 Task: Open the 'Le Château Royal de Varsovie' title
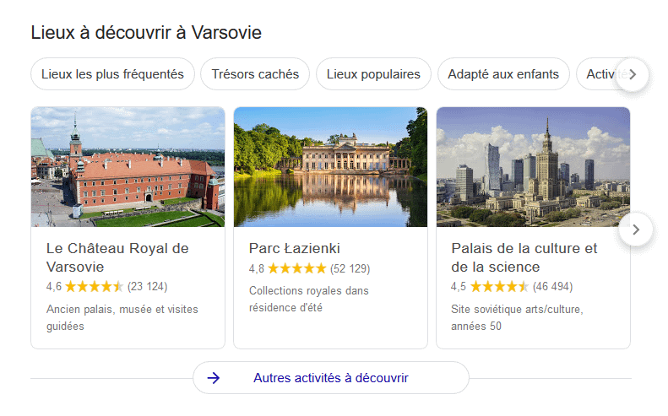pos(117,257)
